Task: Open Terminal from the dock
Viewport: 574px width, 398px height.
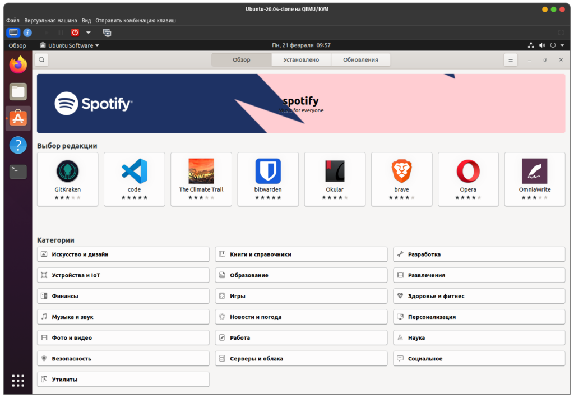Action: click(18, 172)
